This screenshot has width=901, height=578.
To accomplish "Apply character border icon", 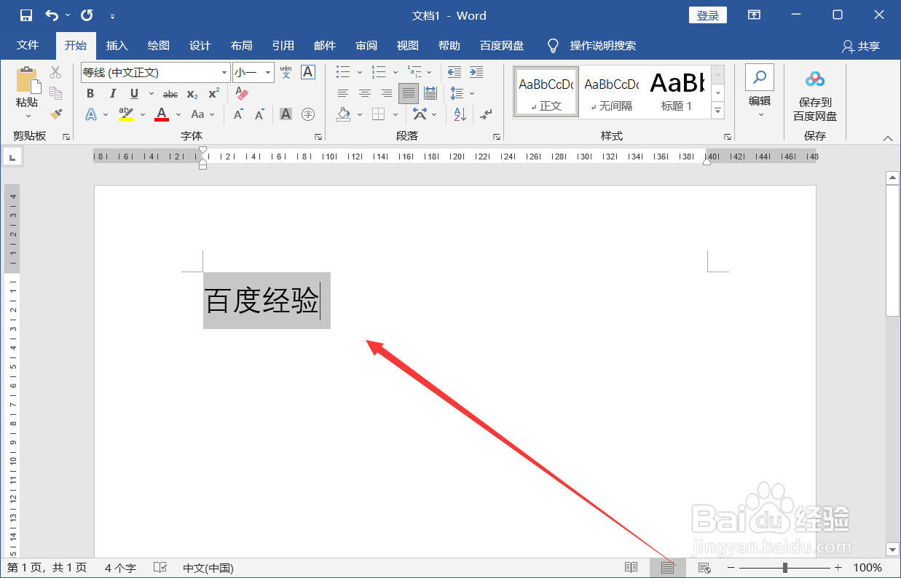I will (308, 72).
